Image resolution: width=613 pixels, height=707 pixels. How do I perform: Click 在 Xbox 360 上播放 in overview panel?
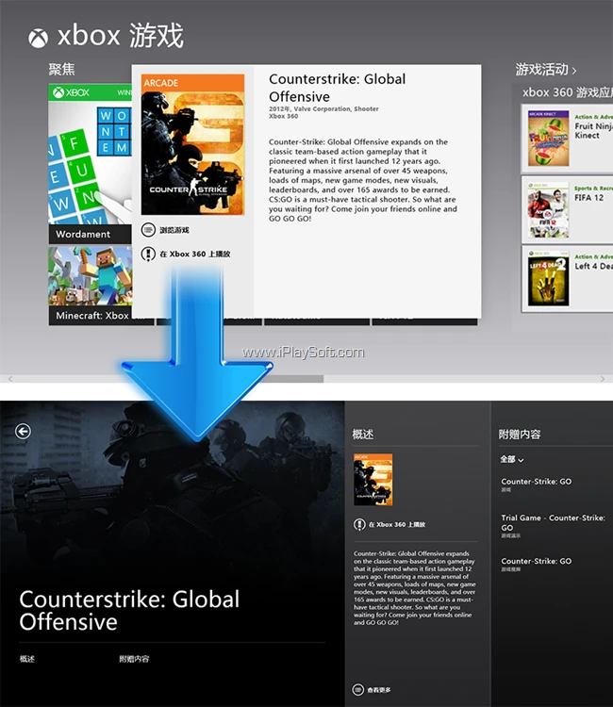tap(397, 525)
